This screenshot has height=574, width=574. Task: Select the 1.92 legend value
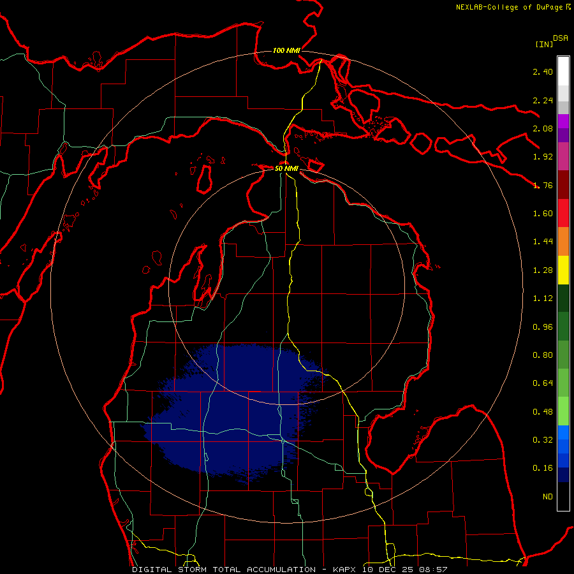point(543,157)
